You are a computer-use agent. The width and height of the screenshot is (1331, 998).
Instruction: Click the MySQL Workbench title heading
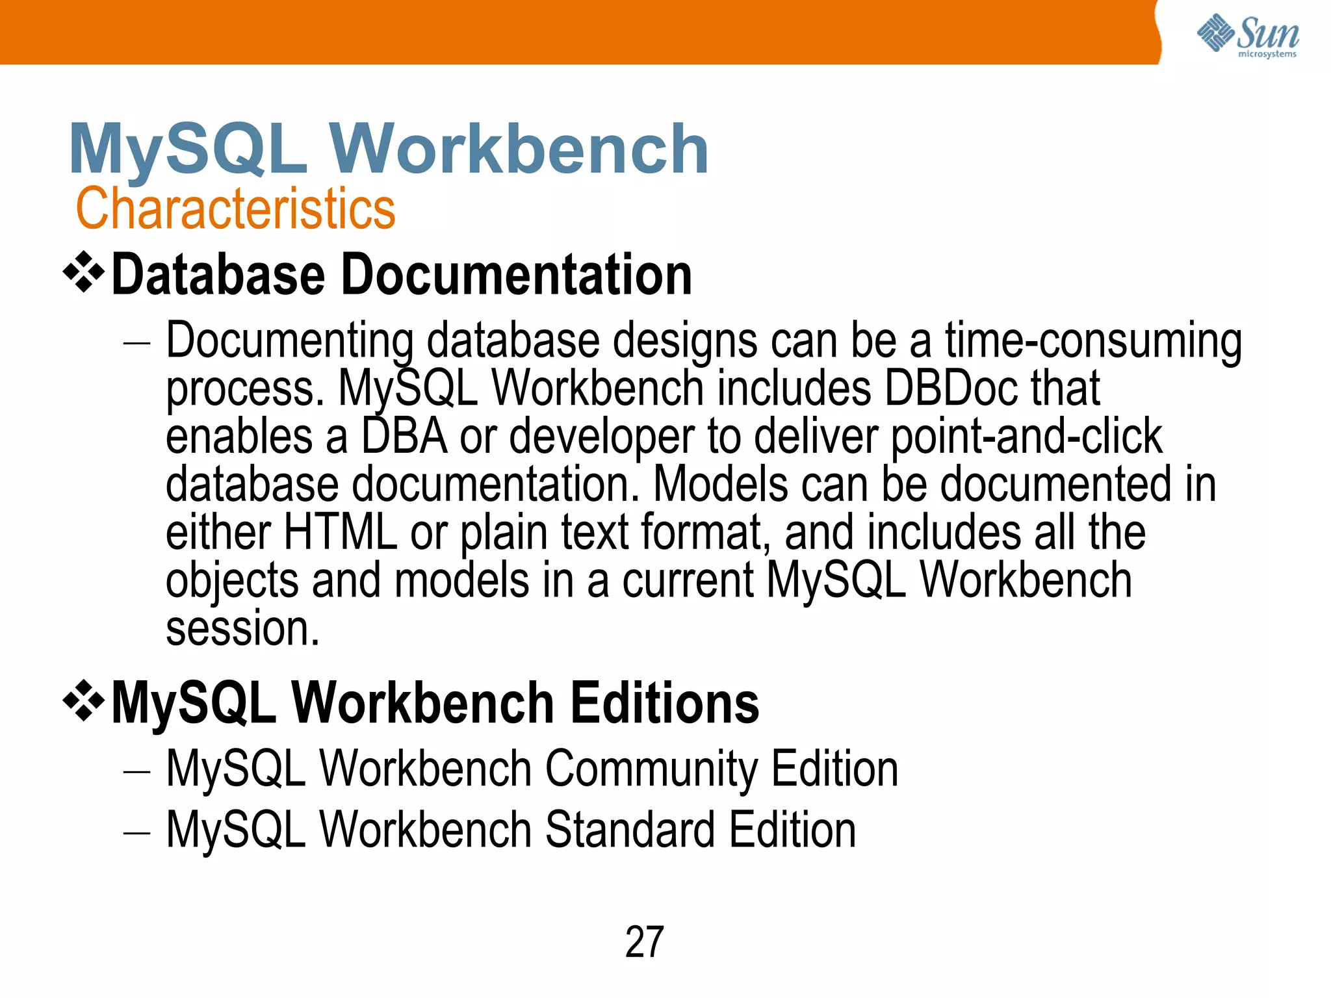(389, 149)
